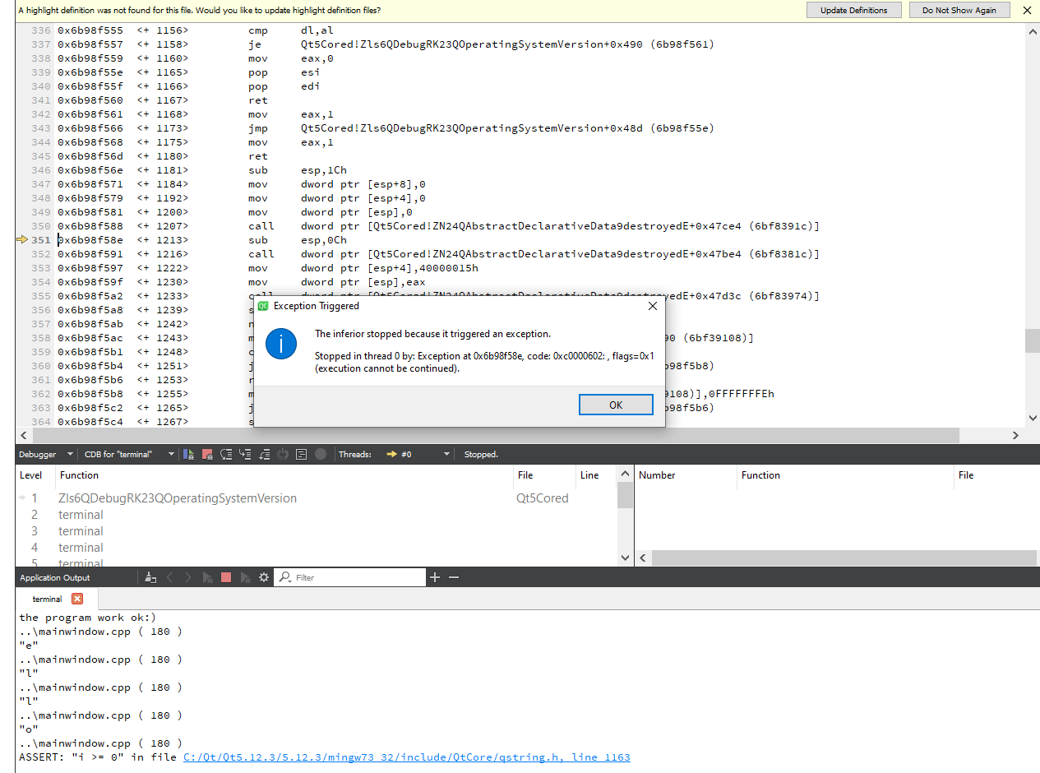Click Update Definitions button

pyautogui.click(x=853, y=11)
